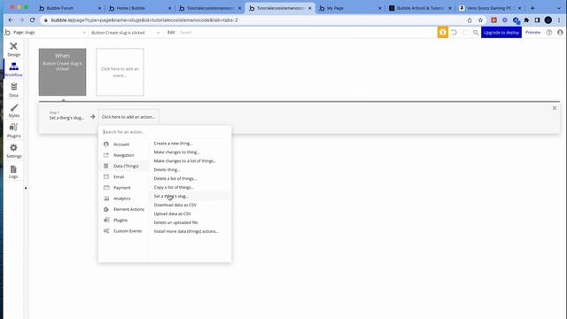
Task: Choose Set a thing's slug action
Action: coord(171,196)
